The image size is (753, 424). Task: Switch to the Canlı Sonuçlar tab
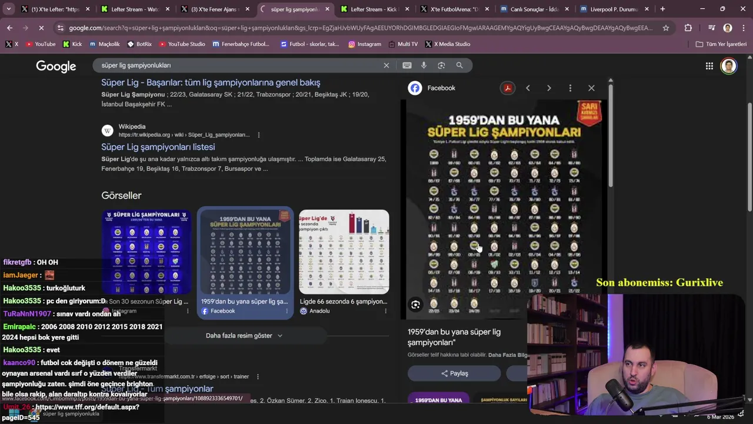(535, 9)
